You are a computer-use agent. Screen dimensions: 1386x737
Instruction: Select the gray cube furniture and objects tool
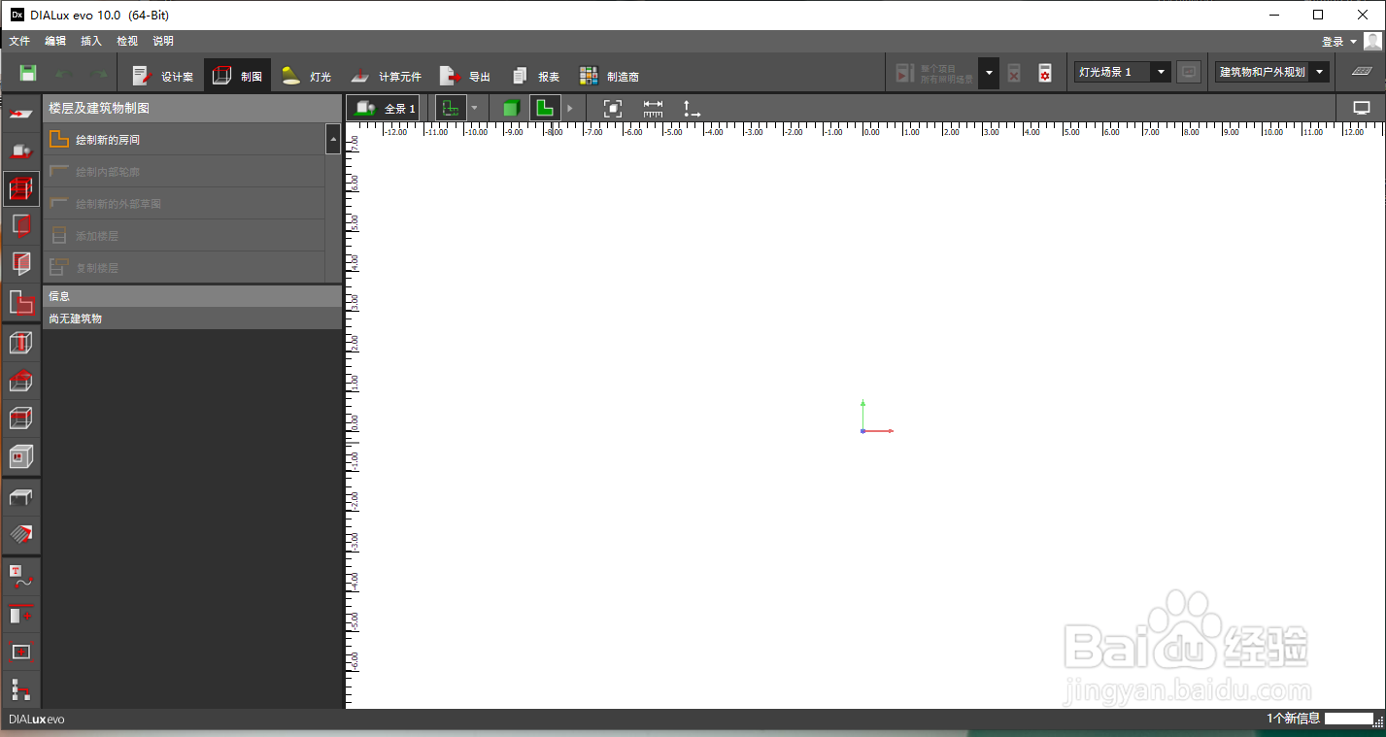(21, 455)
